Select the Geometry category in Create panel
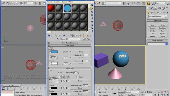 [148, 13]
